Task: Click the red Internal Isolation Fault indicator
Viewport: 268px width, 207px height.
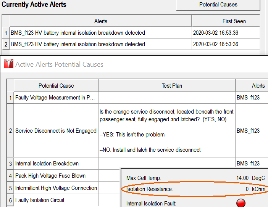Action: tap(241, 203)
